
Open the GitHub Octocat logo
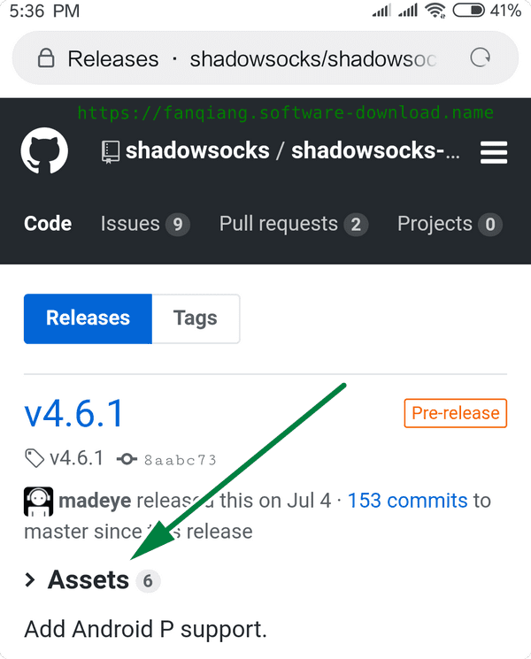coord(44,151)
